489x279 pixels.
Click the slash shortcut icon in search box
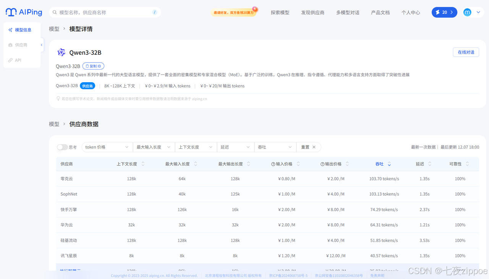coord(154,12)
